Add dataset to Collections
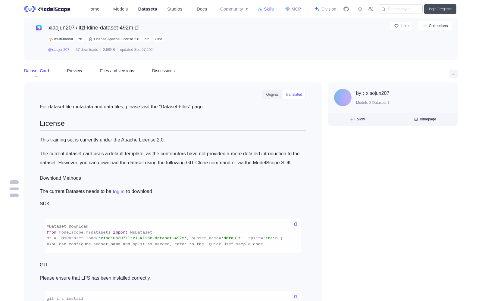The image size is (482, 301). pyautogui.click(x=435, y=26)
